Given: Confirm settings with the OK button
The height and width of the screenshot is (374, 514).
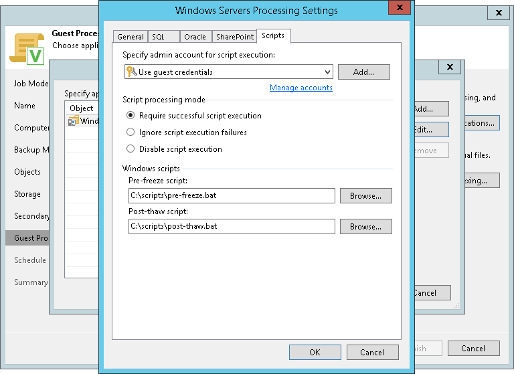Looking at the screenshot, I should [x=315, y=352].
